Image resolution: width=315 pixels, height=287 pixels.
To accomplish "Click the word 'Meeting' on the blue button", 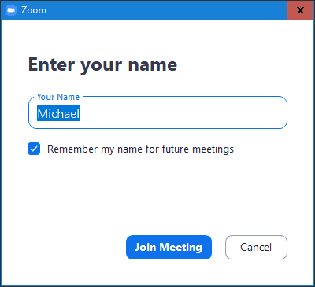I will click(181, 247).
